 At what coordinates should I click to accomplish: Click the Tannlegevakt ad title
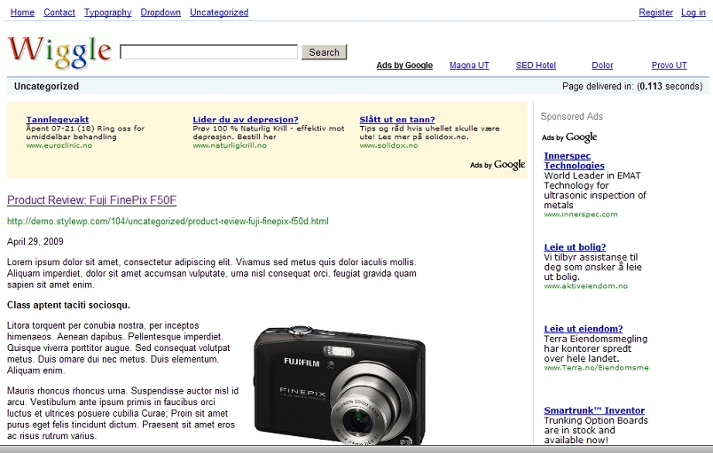tap(58, 120)
